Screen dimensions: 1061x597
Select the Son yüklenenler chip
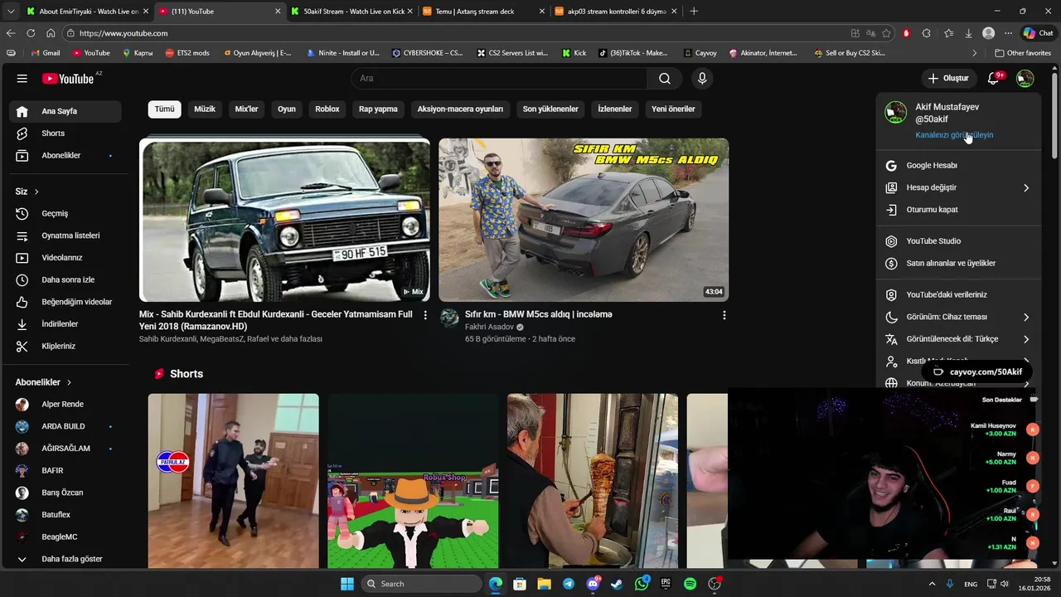click(x=550, y=109)
